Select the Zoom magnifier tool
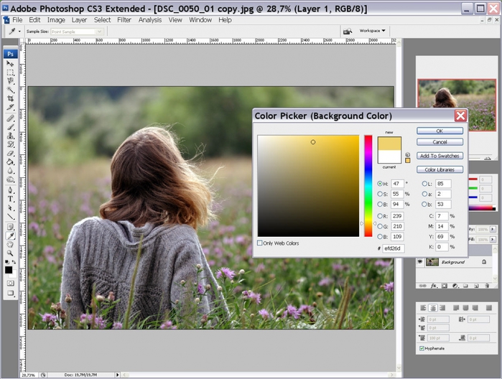Viewport: 502px width, 379px height. coord(11,253)
